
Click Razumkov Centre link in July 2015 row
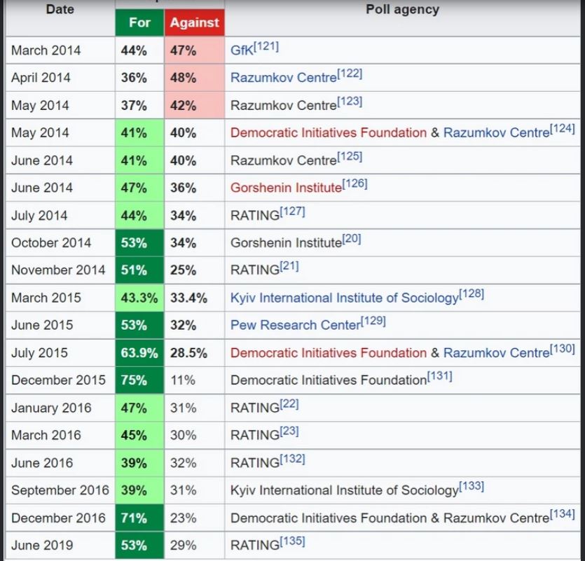pos(496,354)
